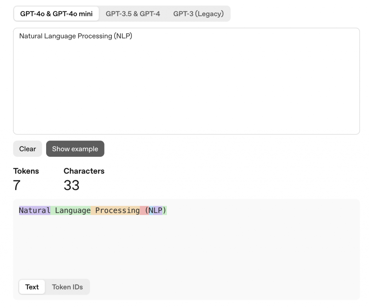Click the orange 'Processing' token

(x=115, y=210)
